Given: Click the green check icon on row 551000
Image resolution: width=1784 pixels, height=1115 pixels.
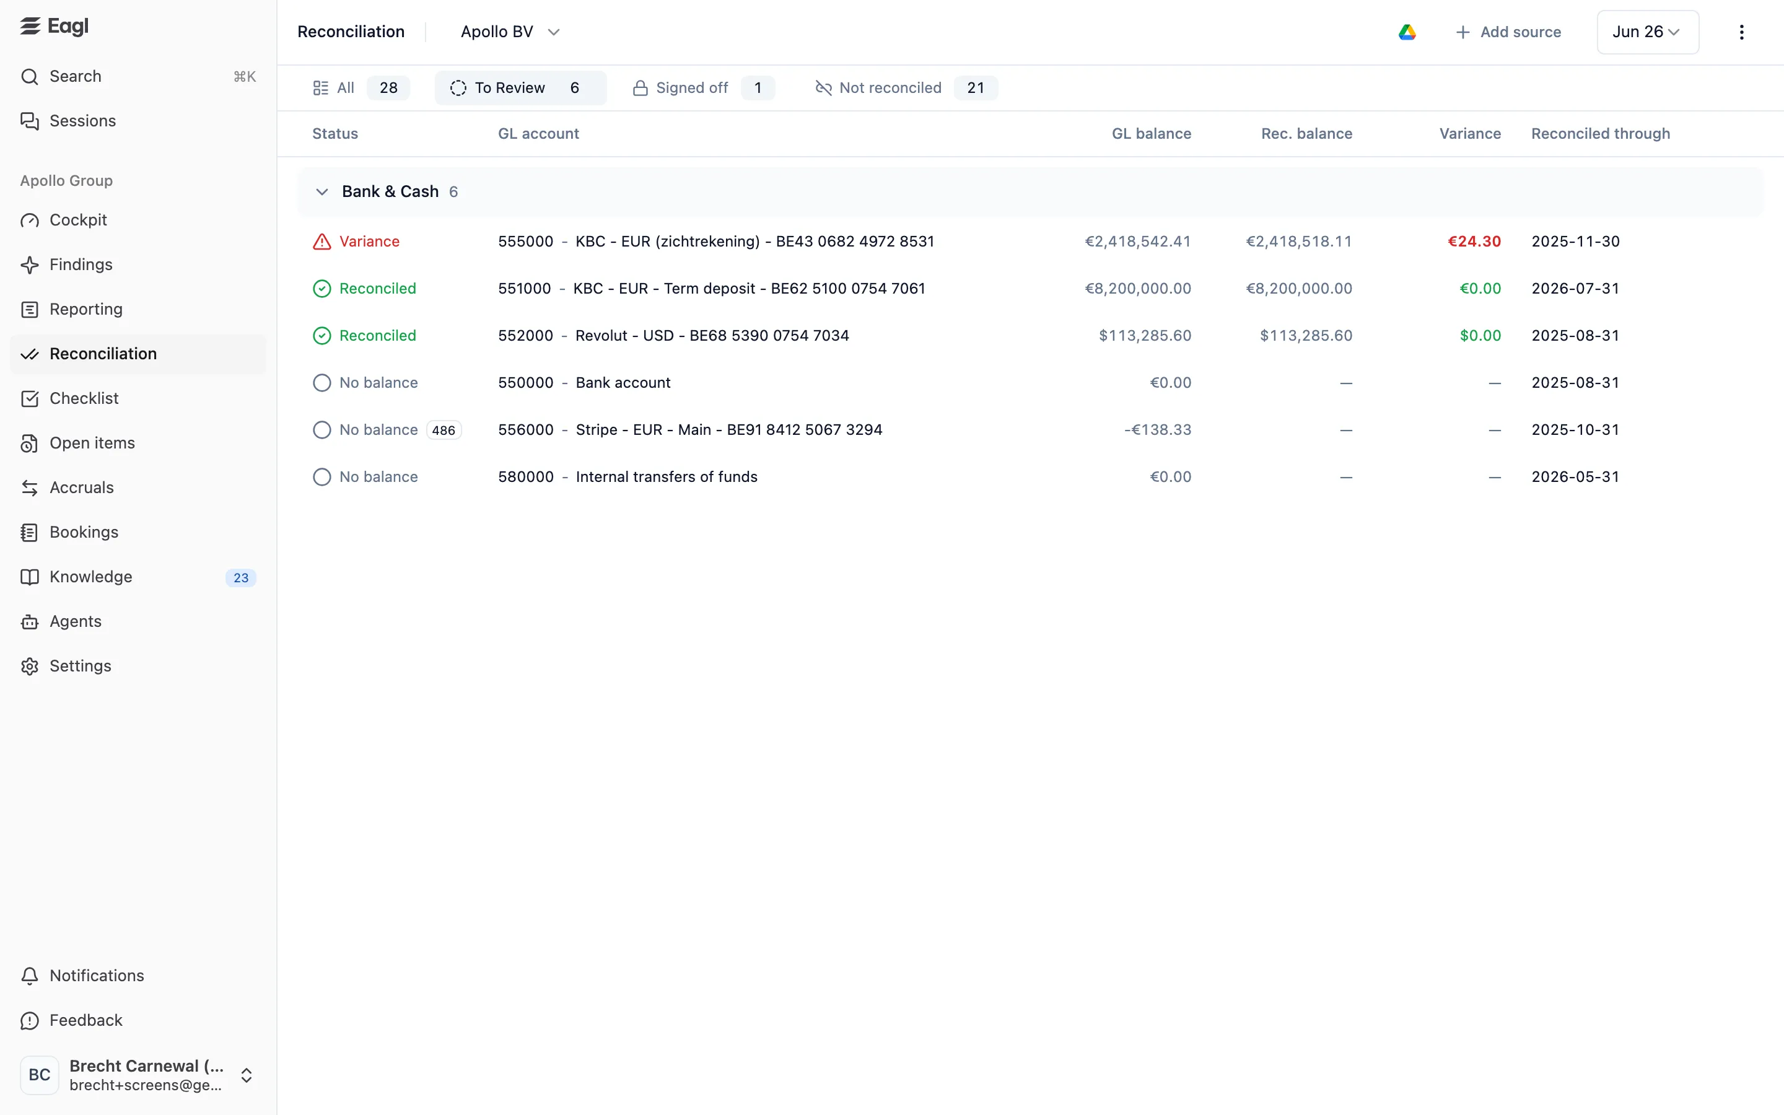Looking at the screenshot, I should point(322,289).
